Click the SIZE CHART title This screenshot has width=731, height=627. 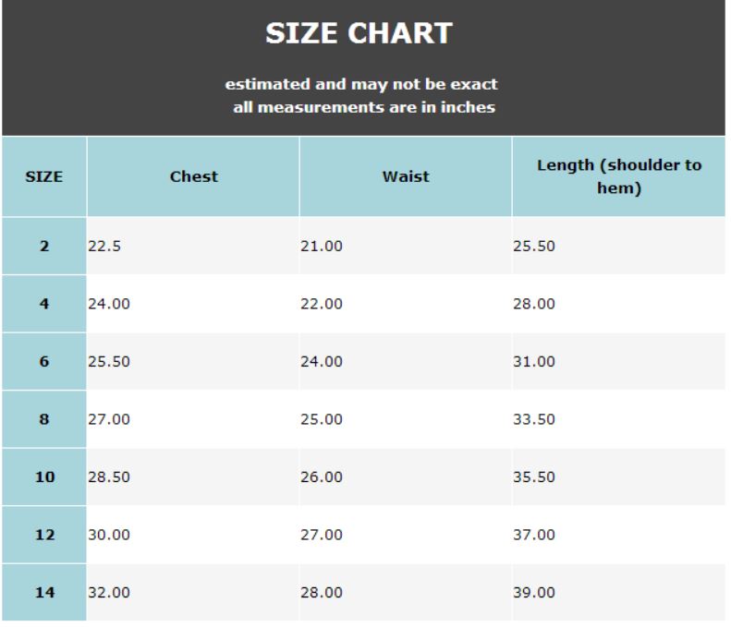pos(359,34)
